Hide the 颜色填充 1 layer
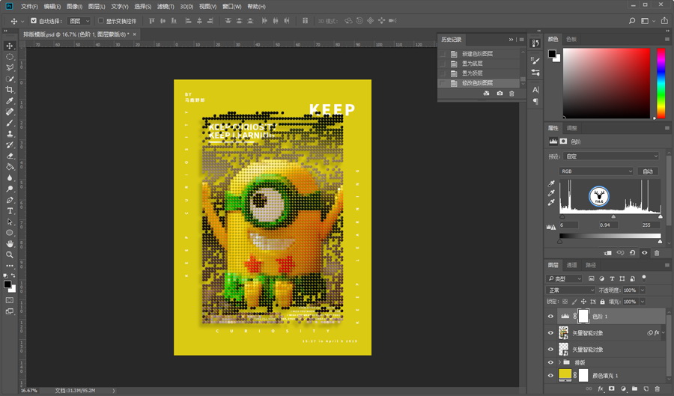 (550, 374)
